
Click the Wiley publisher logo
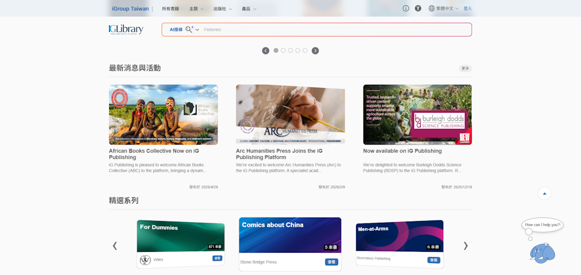(145, 260)
